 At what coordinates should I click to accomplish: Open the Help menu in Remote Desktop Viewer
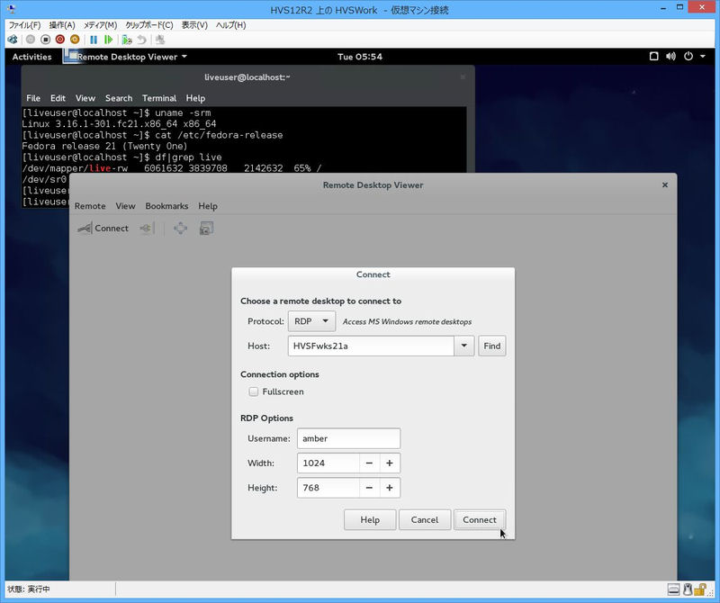tap(208, 206)
